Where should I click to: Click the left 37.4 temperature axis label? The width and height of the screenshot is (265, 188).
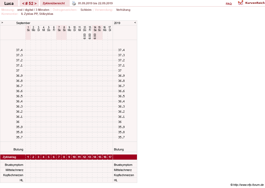[19, 50]
